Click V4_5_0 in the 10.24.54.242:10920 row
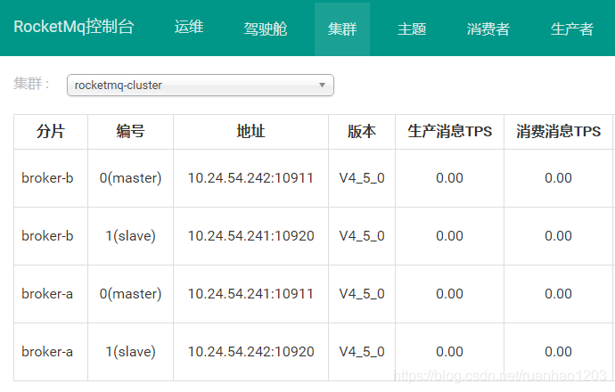Viewport: 615px width, 392px height. click(x=362, y=353)
